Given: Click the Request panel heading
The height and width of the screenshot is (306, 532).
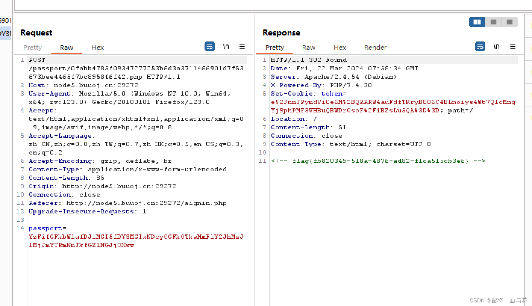Looking at the screenshot, I should tap(36, 32).
